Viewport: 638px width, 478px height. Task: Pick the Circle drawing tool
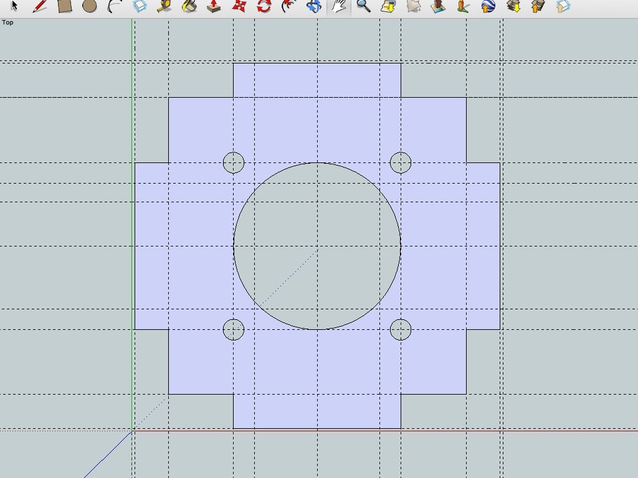click(x=90, y=6)
